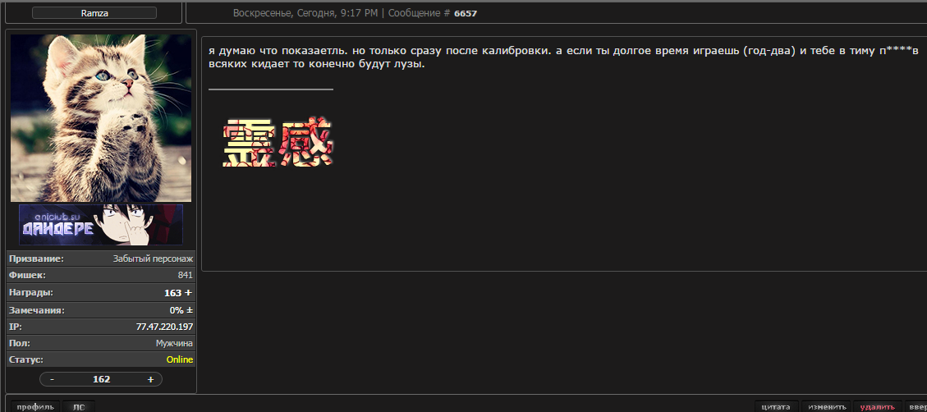Quote the post with цитата
The image size is (927, 412).
(776, 407)
